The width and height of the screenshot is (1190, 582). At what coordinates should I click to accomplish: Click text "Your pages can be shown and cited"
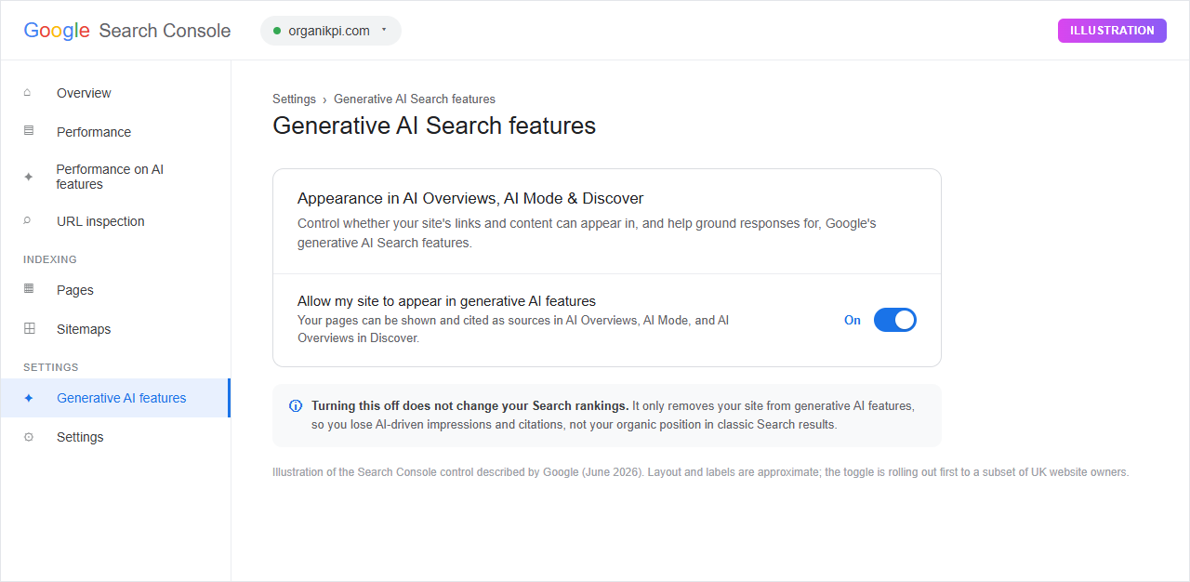pos(513,329)
